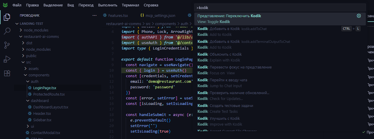Collapse the LANDING-TEST root folder

[17, 24]
